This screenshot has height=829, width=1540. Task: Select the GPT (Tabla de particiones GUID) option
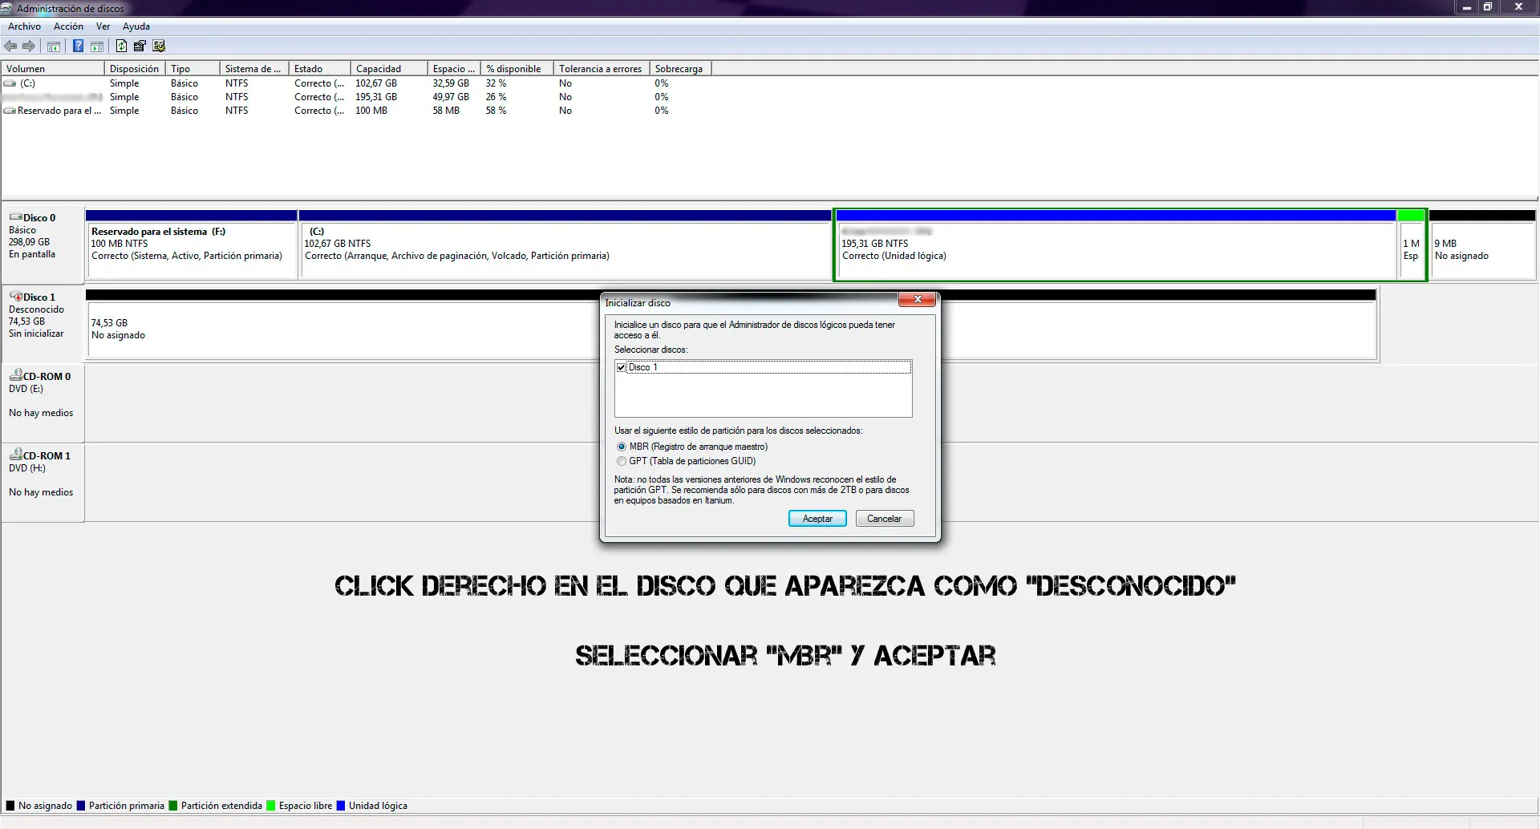coord(622,461)
